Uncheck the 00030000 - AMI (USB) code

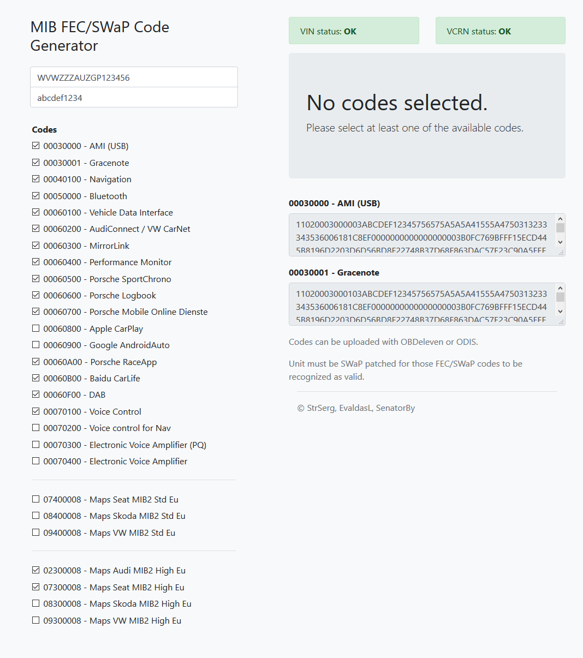[35, 145]
